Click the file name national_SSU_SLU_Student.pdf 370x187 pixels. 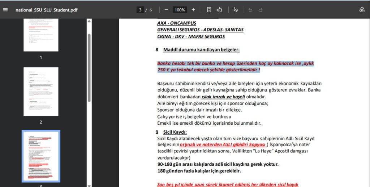tap(47, 10)
